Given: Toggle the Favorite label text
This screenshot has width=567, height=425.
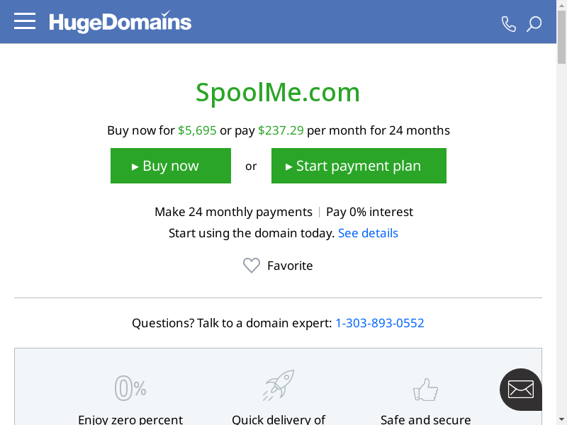Looking at the screenshot, I should [x=290, y=266].
